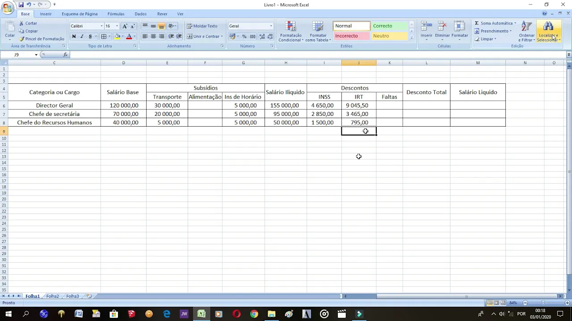Click inside the formula bar
This screenshot has height=321, width=572.
point(317,54)
